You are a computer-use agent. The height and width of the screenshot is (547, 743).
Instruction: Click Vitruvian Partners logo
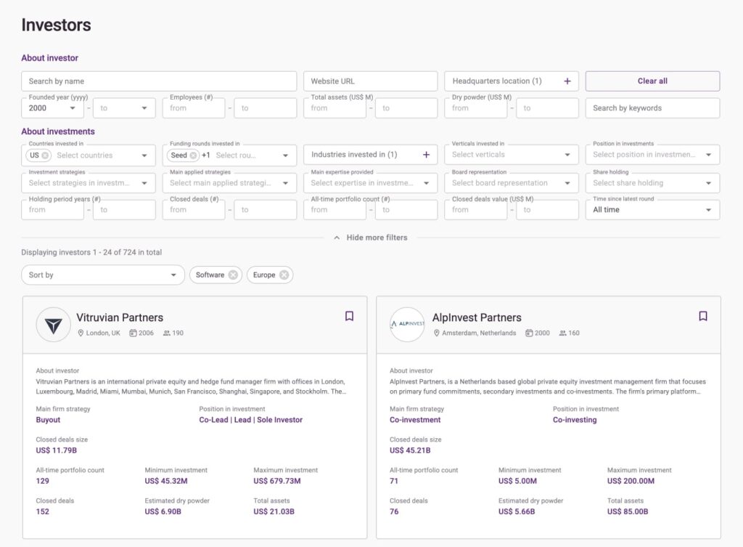click(53, 325)
